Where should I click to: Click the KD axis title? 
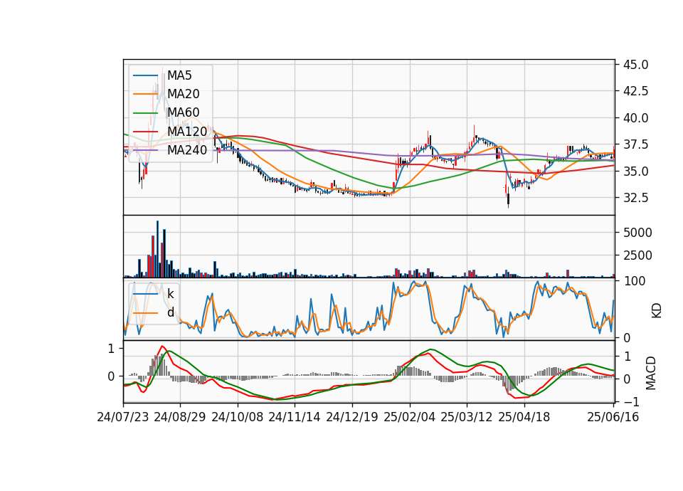[x=657, y=310]
